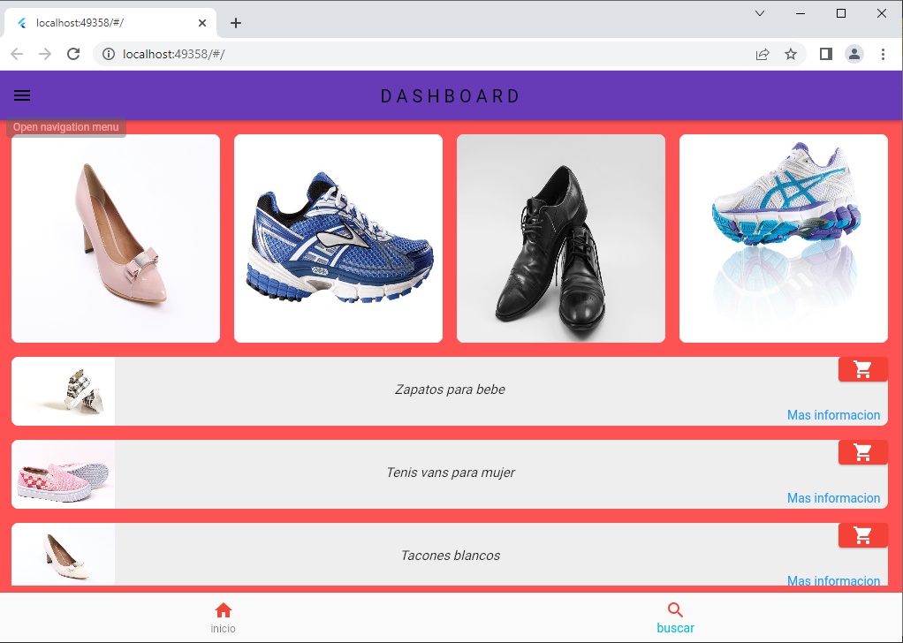This screenshot has width=903, height=643.
Task: Go forward in browser history
Action: (45, 54)
